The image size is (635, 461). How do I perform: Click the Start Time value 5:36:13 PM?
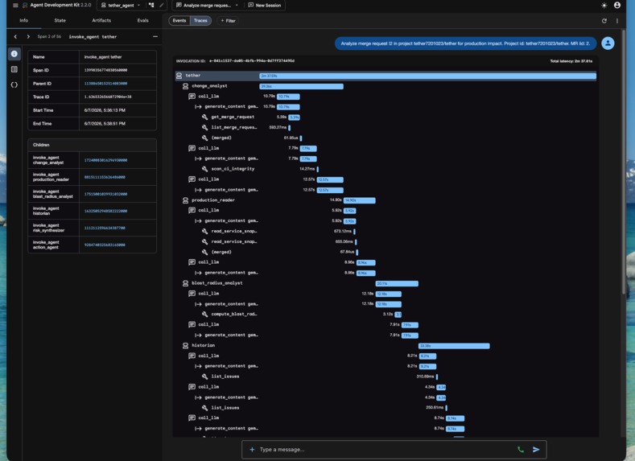(105, 110)
